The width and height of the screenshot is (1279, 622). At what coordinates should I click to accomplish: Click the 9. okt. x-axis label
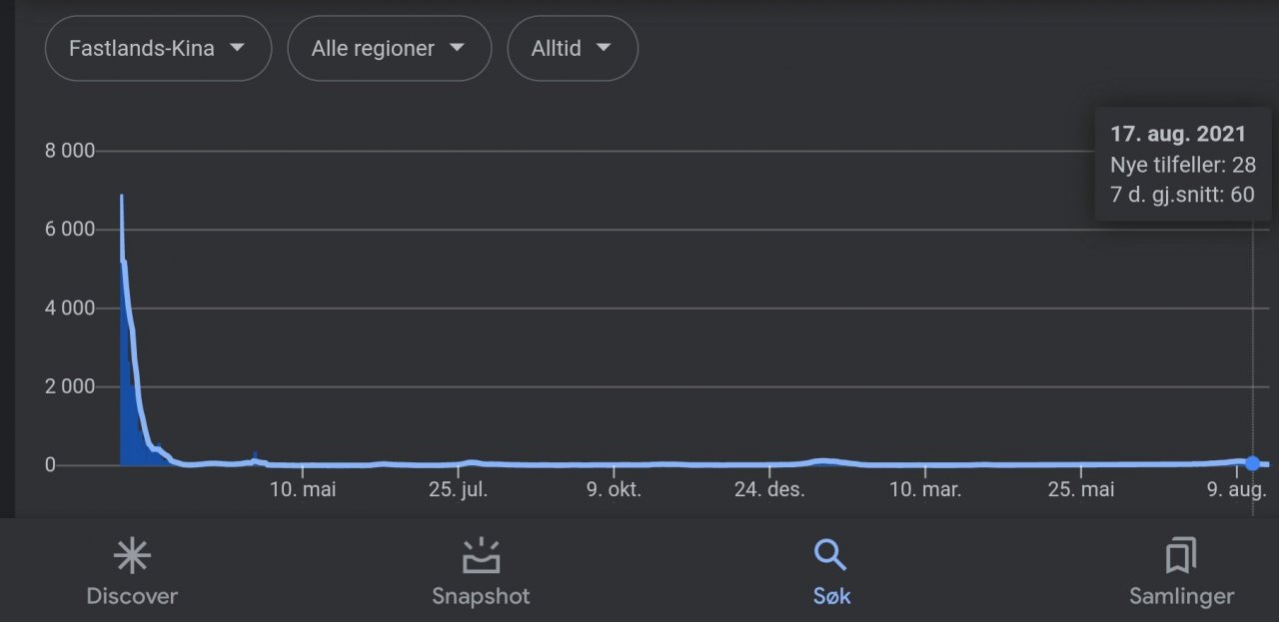614,490
